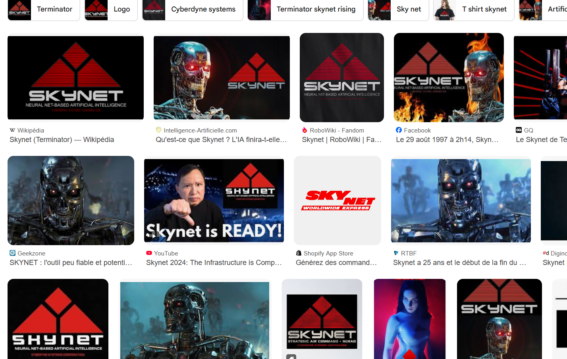567x359 pixels.
Task: Open Skynet (Terminator) — Wikipédia result link
Action: [x=62, y=140]
